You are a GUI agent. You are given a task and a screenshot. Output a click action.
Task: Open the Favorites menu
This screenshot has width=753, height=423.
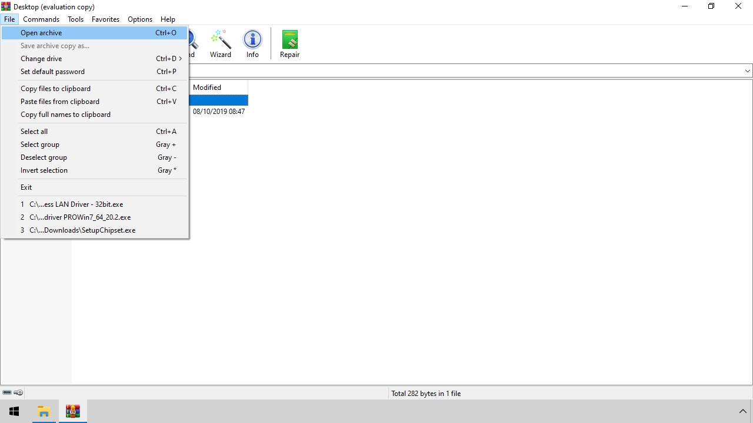(x=105, y=19)
